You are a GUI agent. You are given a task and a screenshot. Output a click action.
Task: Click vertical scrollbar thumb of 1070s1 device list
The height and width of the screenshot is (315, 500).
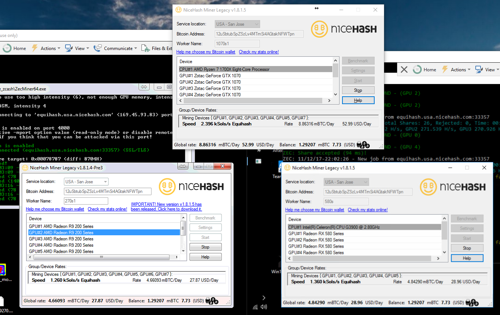[x=335, y=70]
